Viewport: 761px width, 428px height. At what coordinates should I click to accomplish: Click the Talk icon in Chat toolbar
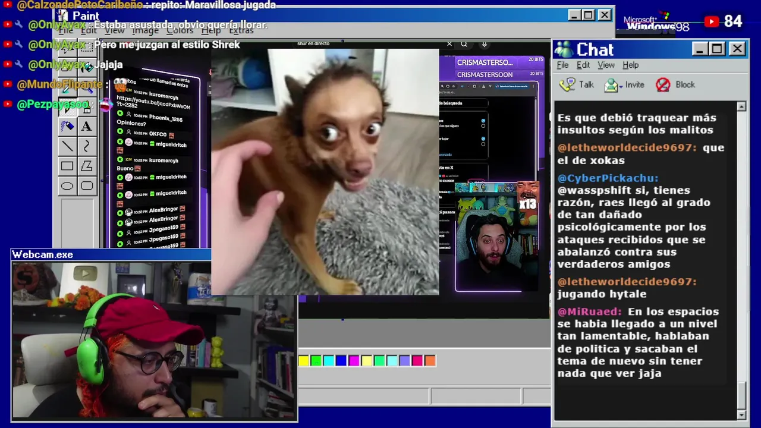pos(567,84)
